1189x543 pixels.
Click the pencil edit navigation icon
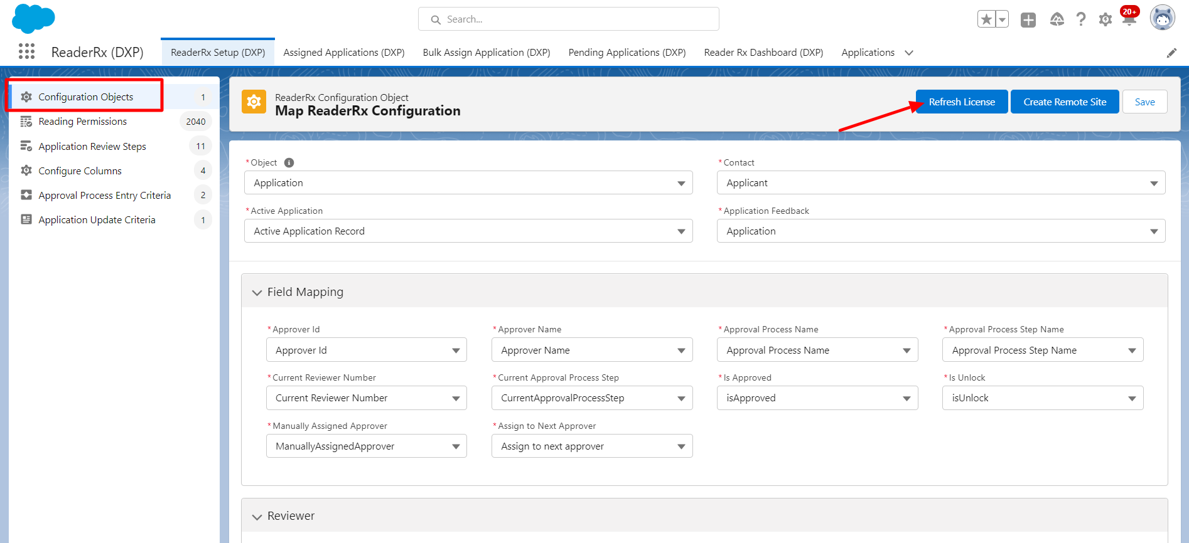(1171, 53)
